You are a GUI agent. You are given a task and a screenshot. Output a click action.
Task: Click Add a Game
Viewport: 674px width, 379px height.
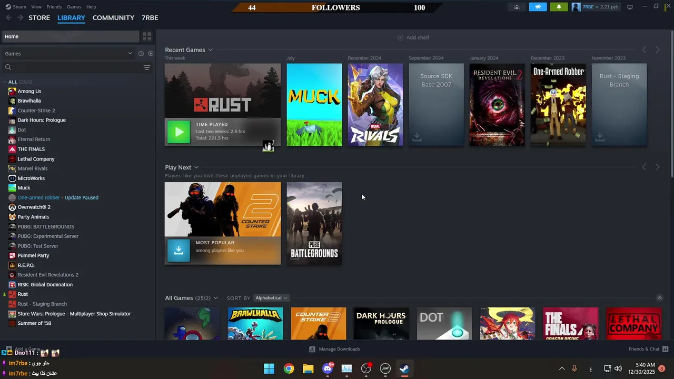coord(27,349)
